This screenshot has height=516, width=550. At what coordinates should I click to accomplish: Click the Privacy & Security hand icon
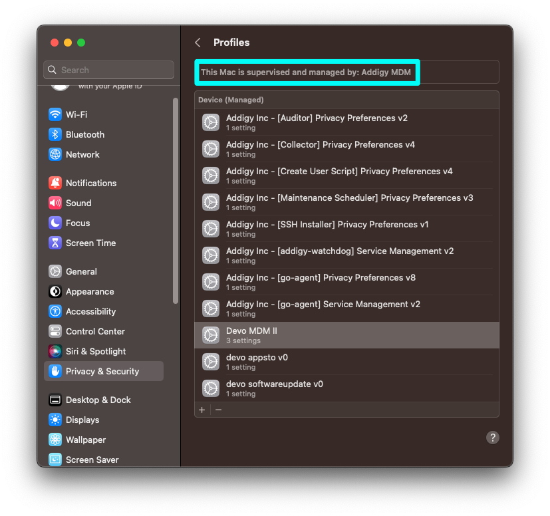(55, 371)
